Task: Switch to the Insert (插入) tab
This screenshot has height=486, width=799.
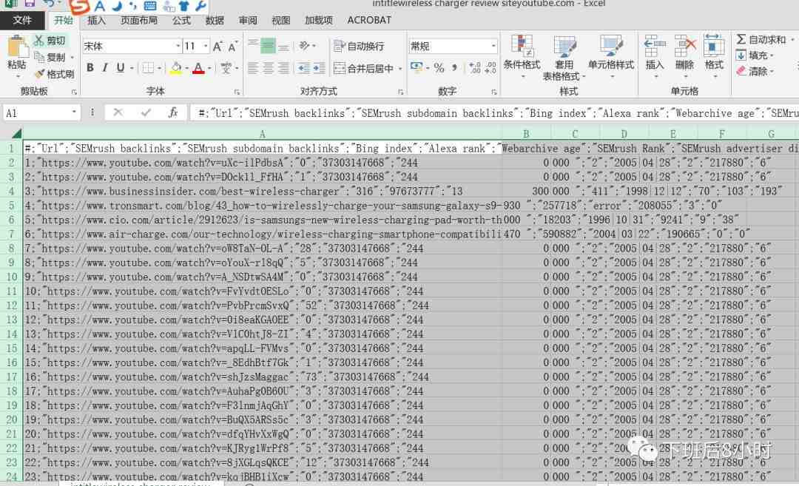Action: pyautogui.click(x=96, y=21)
